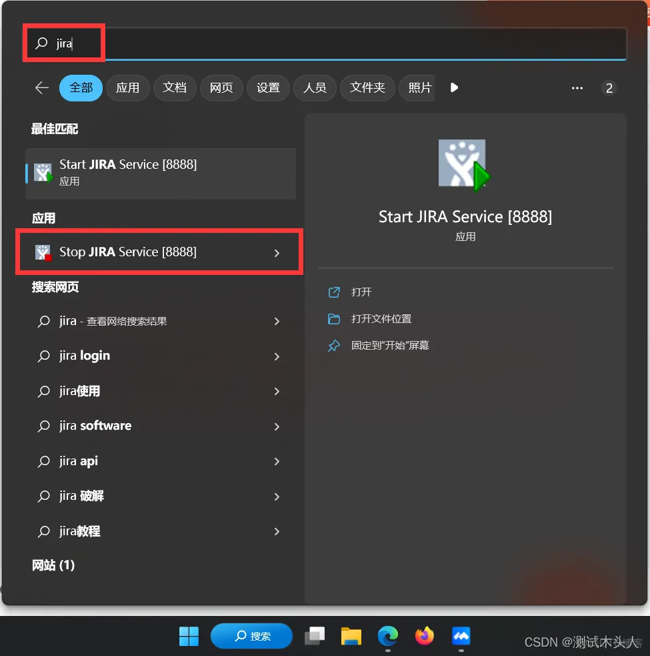Screen dimensions: 650x656
Task: Expand chevron for jira api
Action: coord(277,461)
